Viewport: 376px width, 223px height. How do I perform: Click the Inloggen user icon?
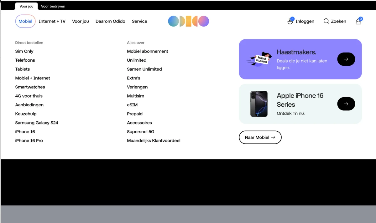point(290,21)
